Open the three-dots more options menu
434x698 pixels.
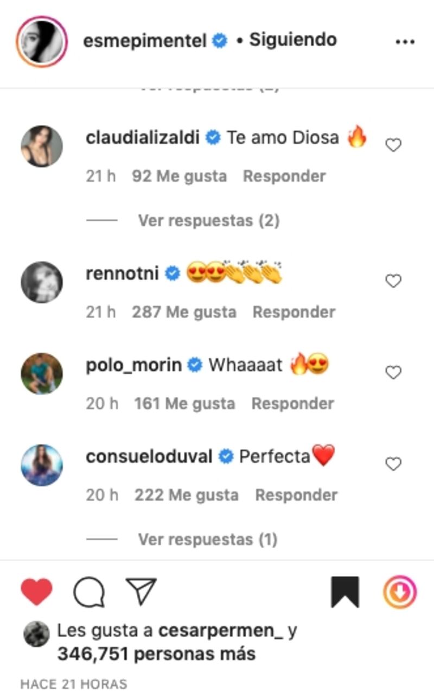point(405,42)
